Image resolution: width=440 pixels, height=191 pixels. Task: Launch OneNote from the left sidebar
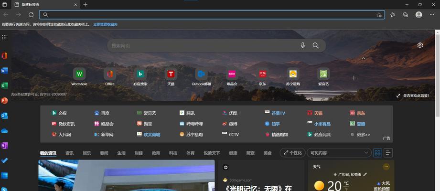click(4, 146)
